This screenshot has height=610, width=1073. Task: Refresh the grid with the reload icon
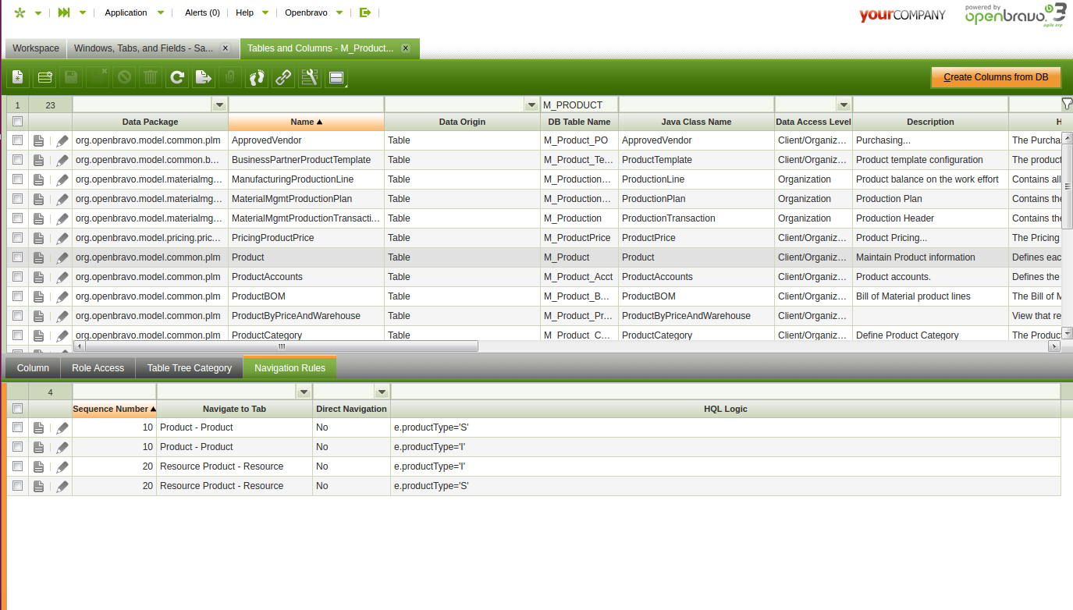pos(177,77)
